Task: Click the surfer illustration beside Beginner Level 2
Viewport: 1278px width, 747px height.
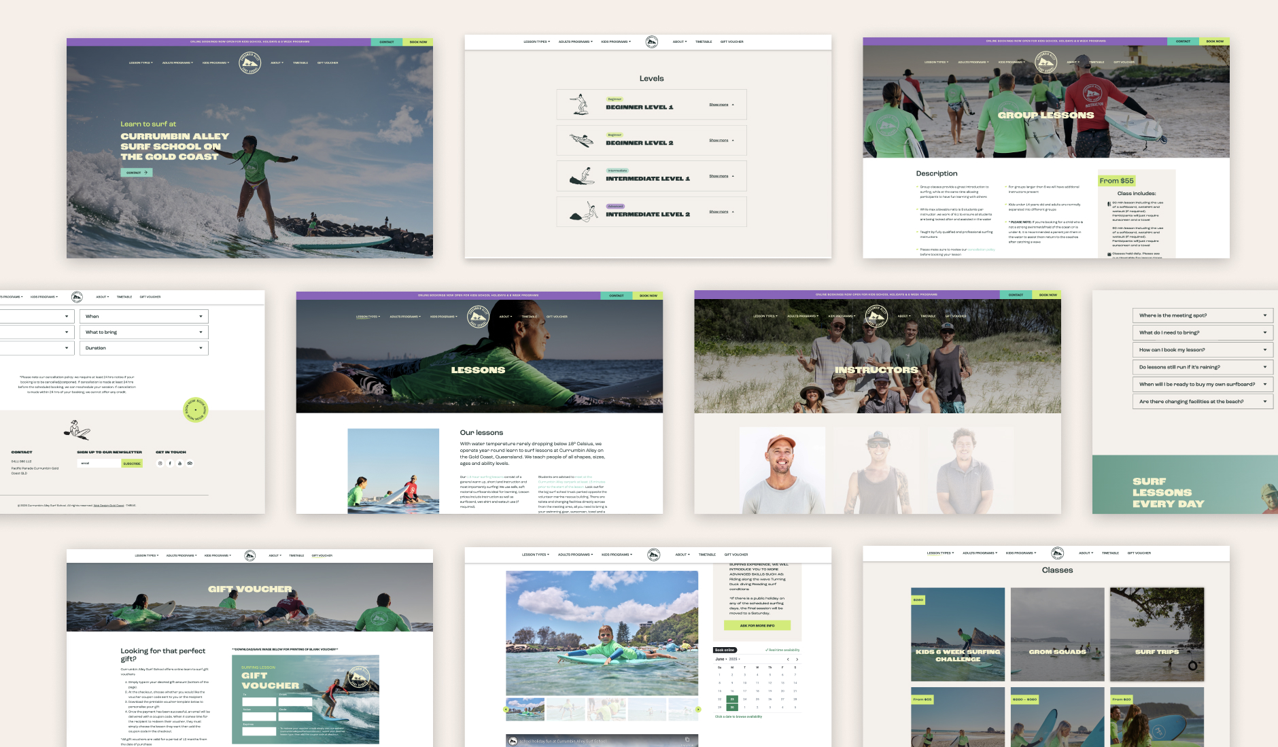Action: coord(581,140)
